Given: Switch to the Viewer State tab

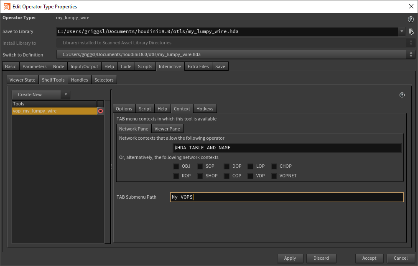Looking at the screenshot, I should tap(23, 80).
